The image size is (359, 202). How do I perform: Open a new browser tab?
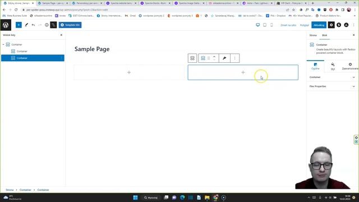tap(313, 3)
